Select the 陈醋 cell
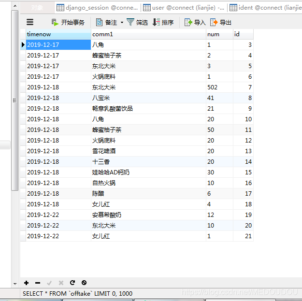Screen dimensions: 302x301 click(148, 194)
